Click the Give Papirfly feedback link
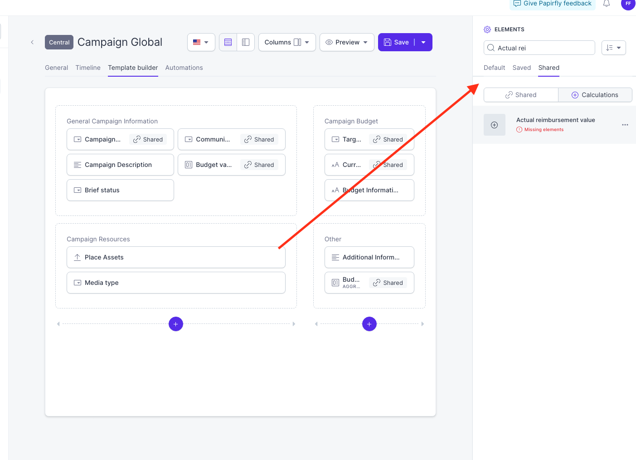Screen dimensions: 636x460 coord(553,4)
